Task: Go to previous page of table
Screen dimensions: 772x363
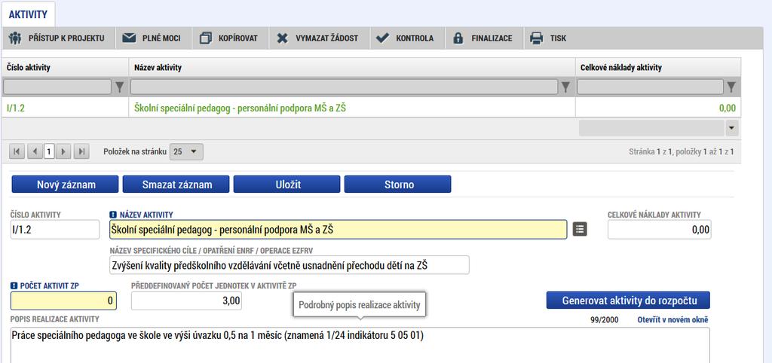Action: tap(34, 152)
